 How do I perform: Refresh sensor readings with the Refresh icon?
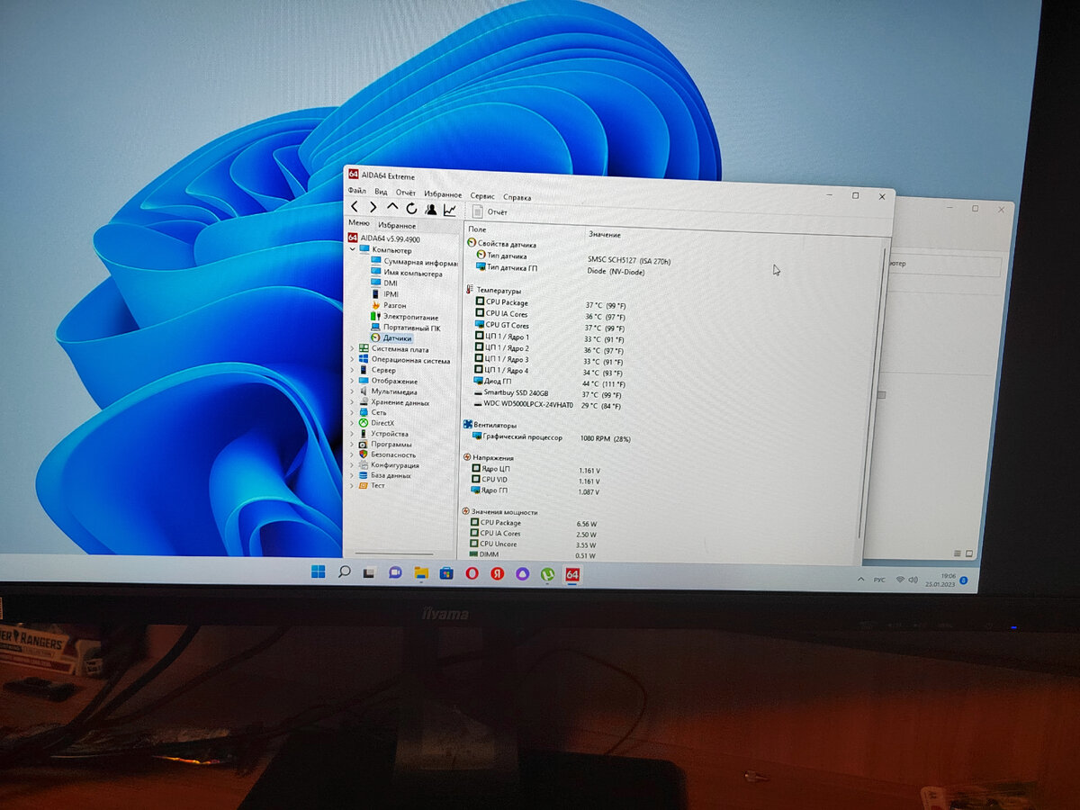(x=411, y=208)
